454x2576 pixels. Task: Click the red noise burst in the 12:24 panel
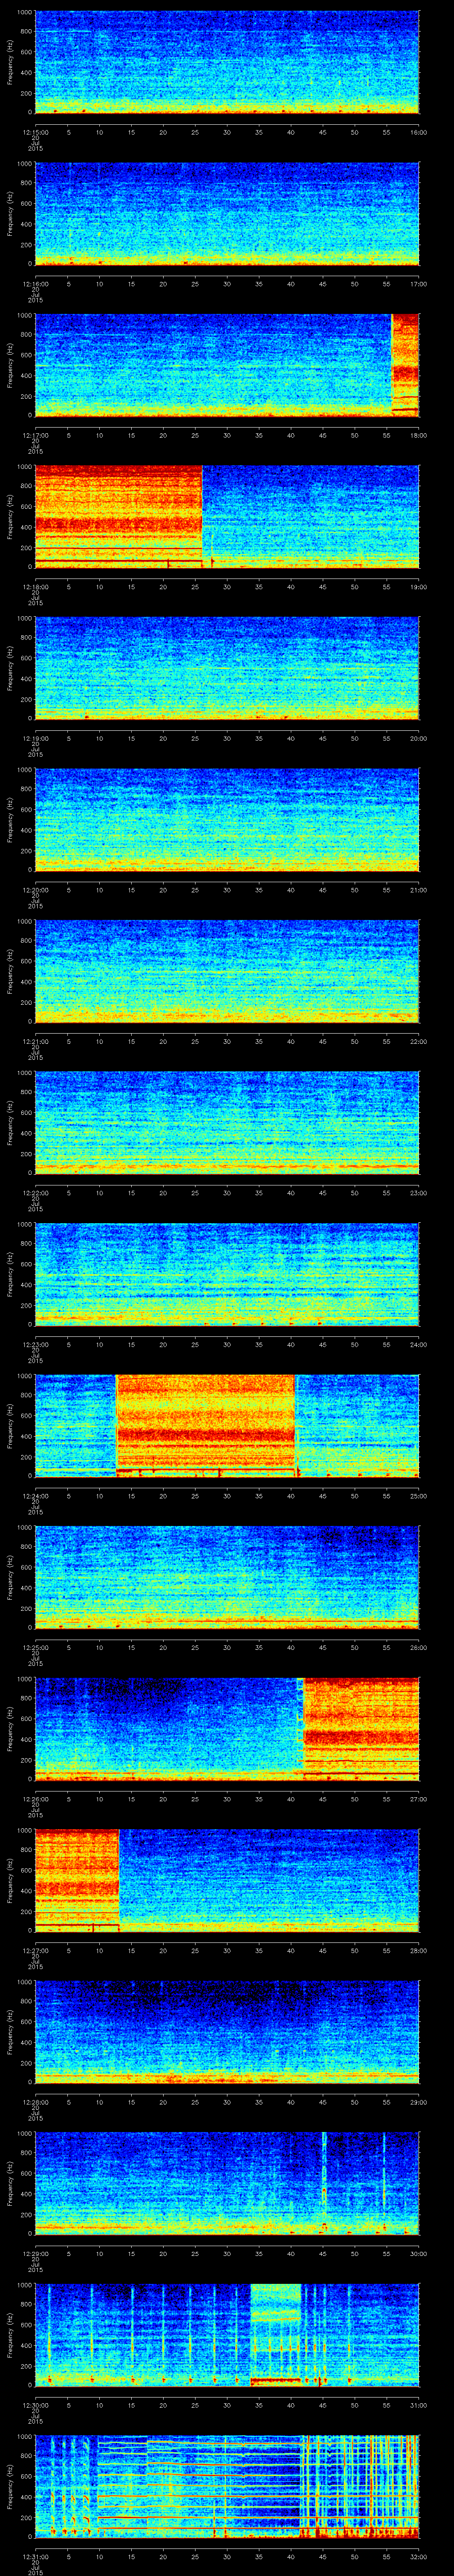click(207, 1426)
